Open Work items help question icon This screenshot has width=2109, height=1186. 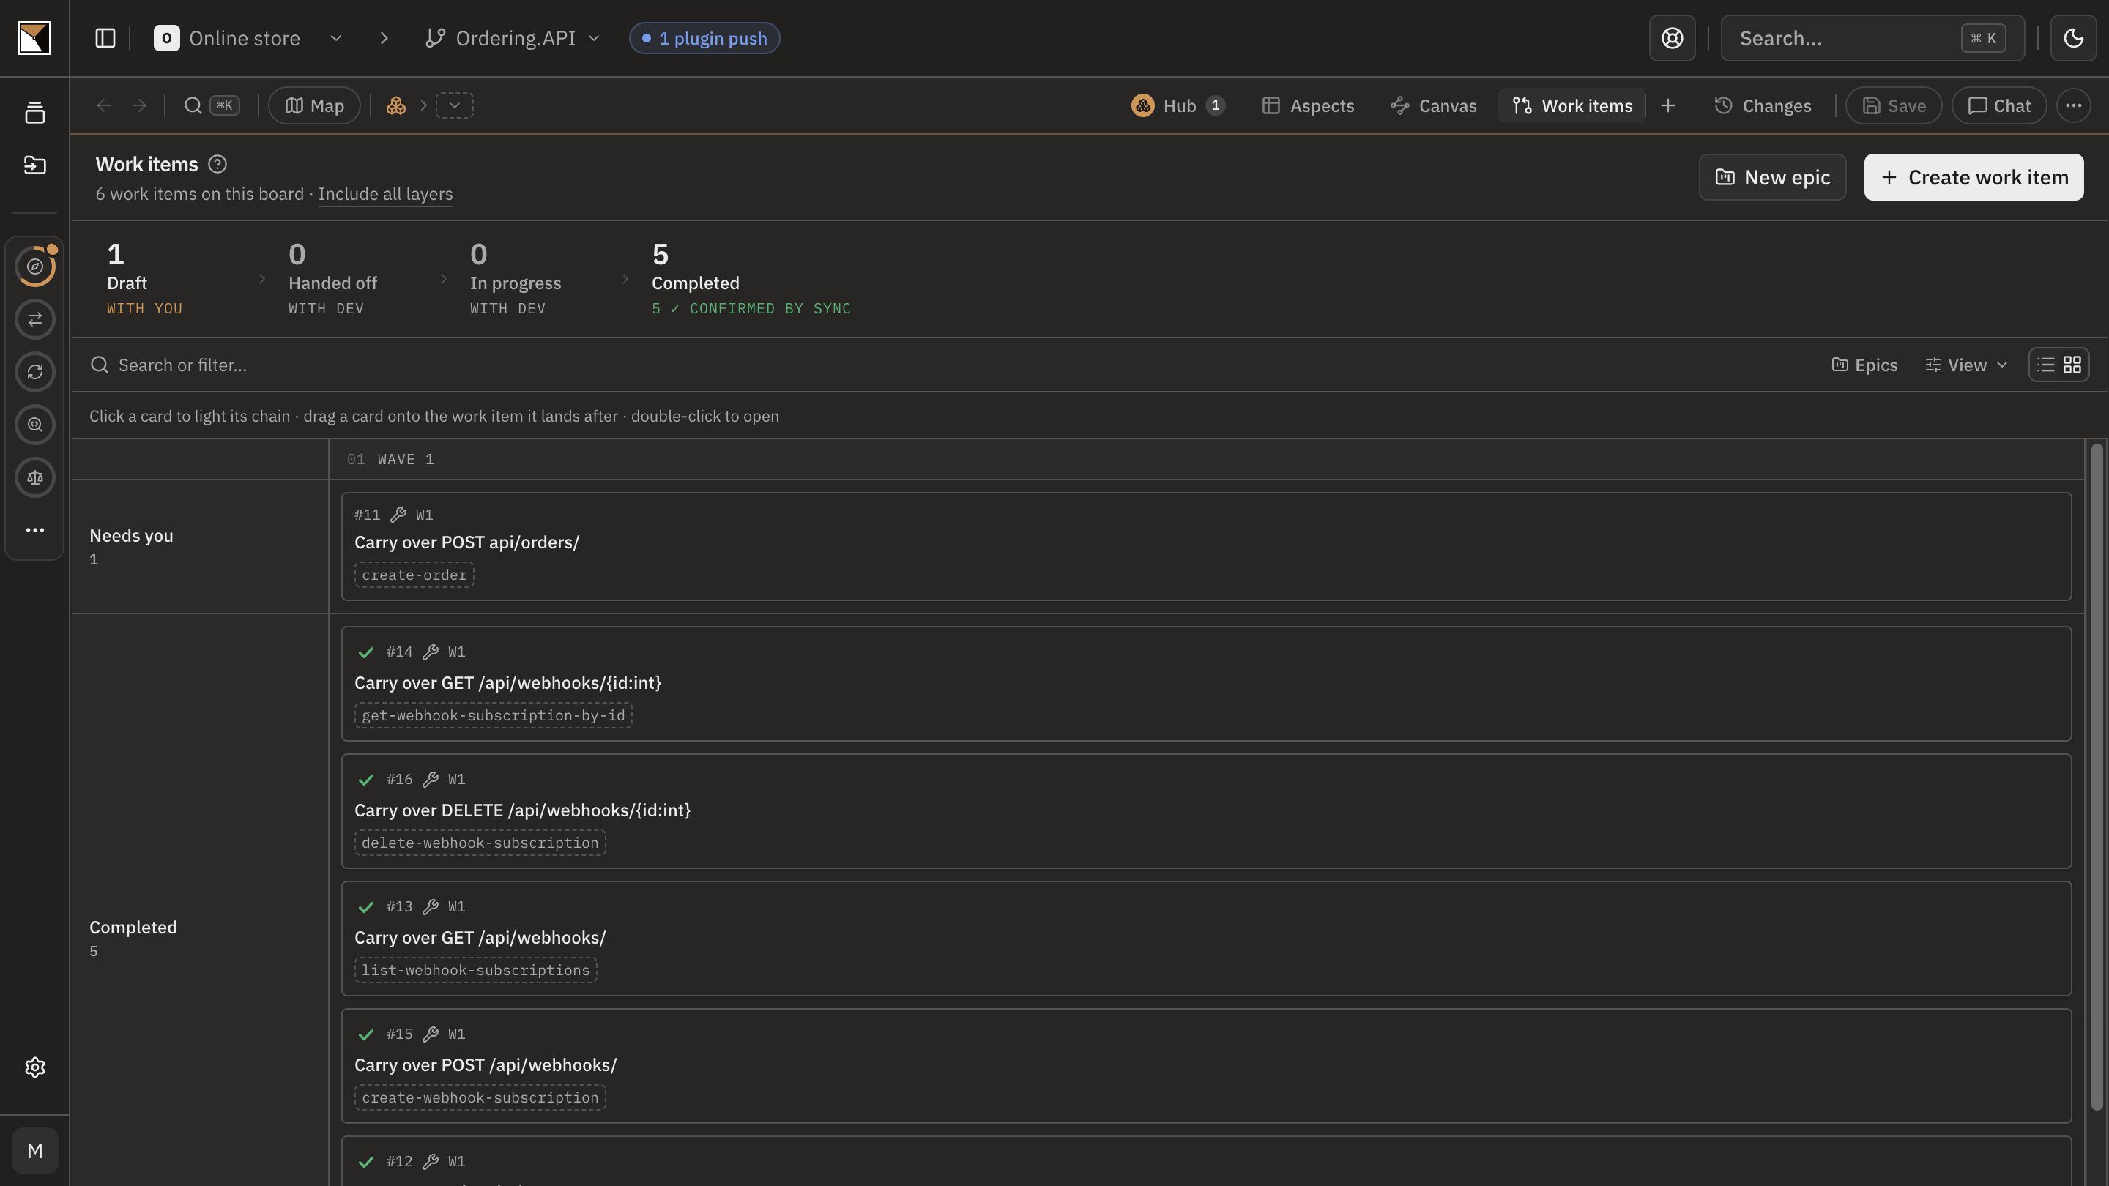click(217, 165)
